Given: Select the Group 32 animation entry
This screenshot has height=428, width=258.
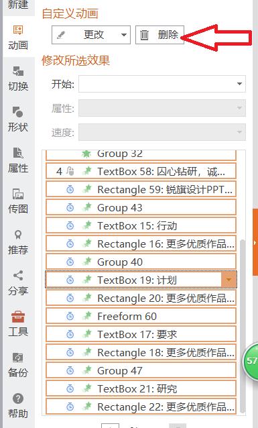Looking at the screenshot, I should pos(141,154).
